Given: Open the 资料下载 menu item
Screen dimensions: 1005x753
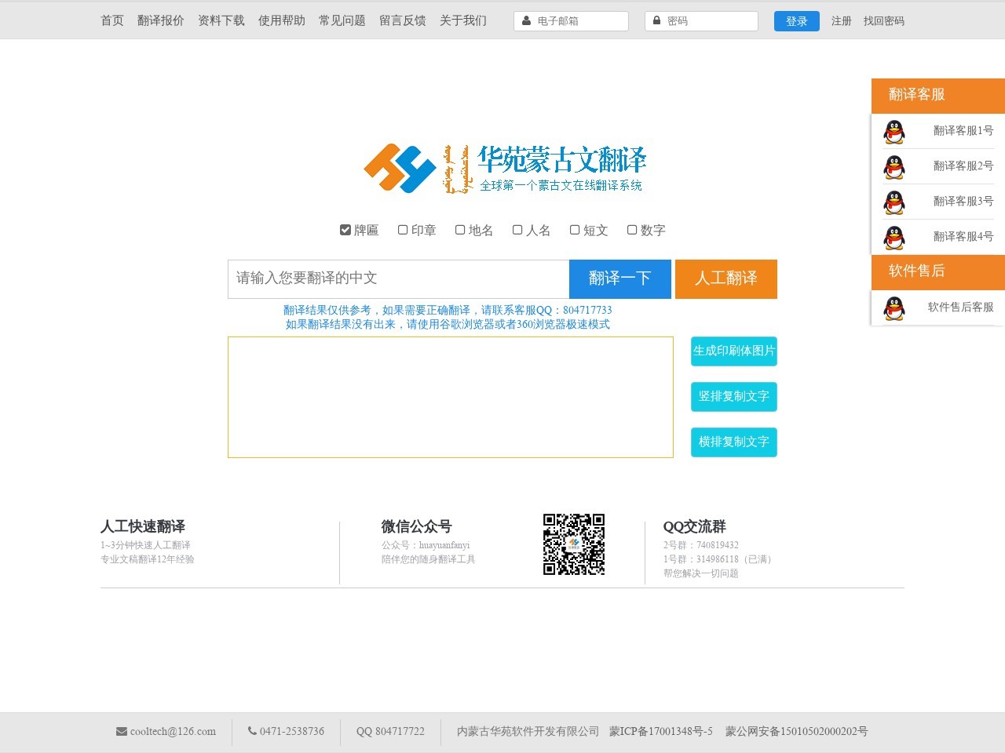Looking at the screenshot, I should pos(221,21).
